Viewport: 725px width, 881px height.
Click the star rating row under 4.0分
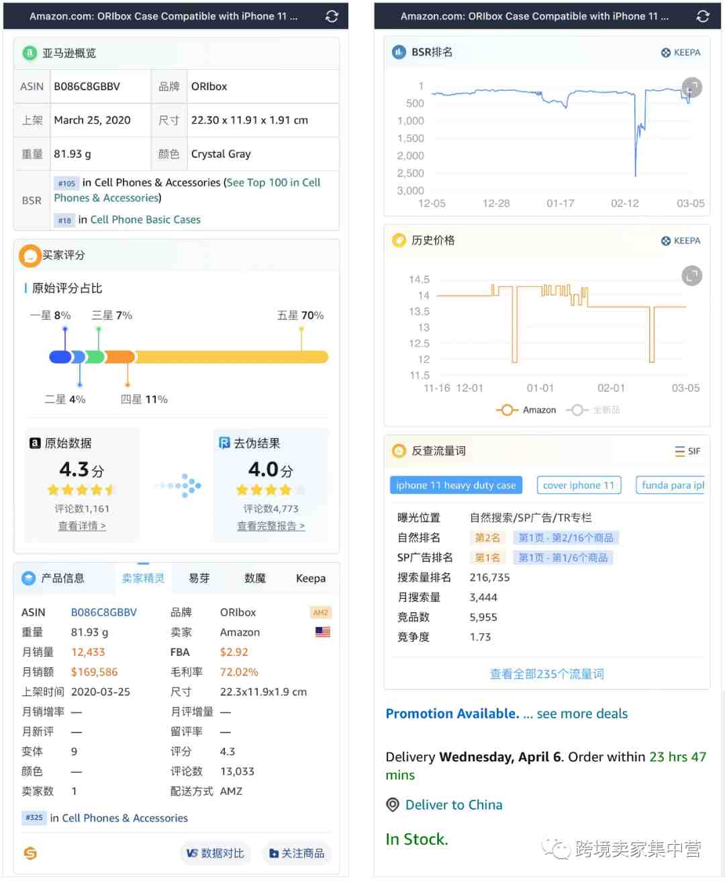tap(271, 490)
